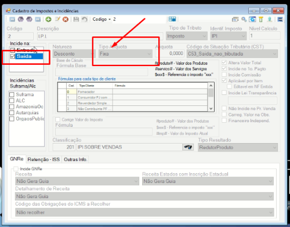Go to the previous record

[x=21, y=19]
